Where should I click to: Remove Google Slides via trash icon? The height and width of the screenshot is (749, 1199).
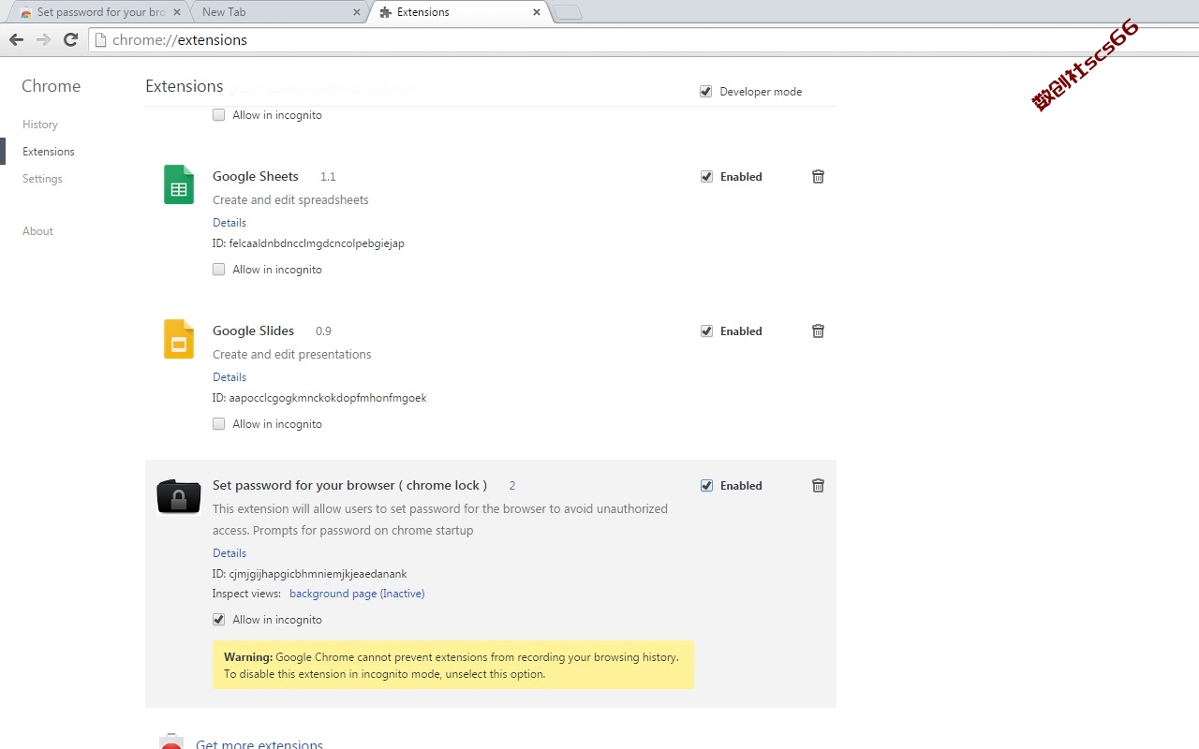pos(818,330)
